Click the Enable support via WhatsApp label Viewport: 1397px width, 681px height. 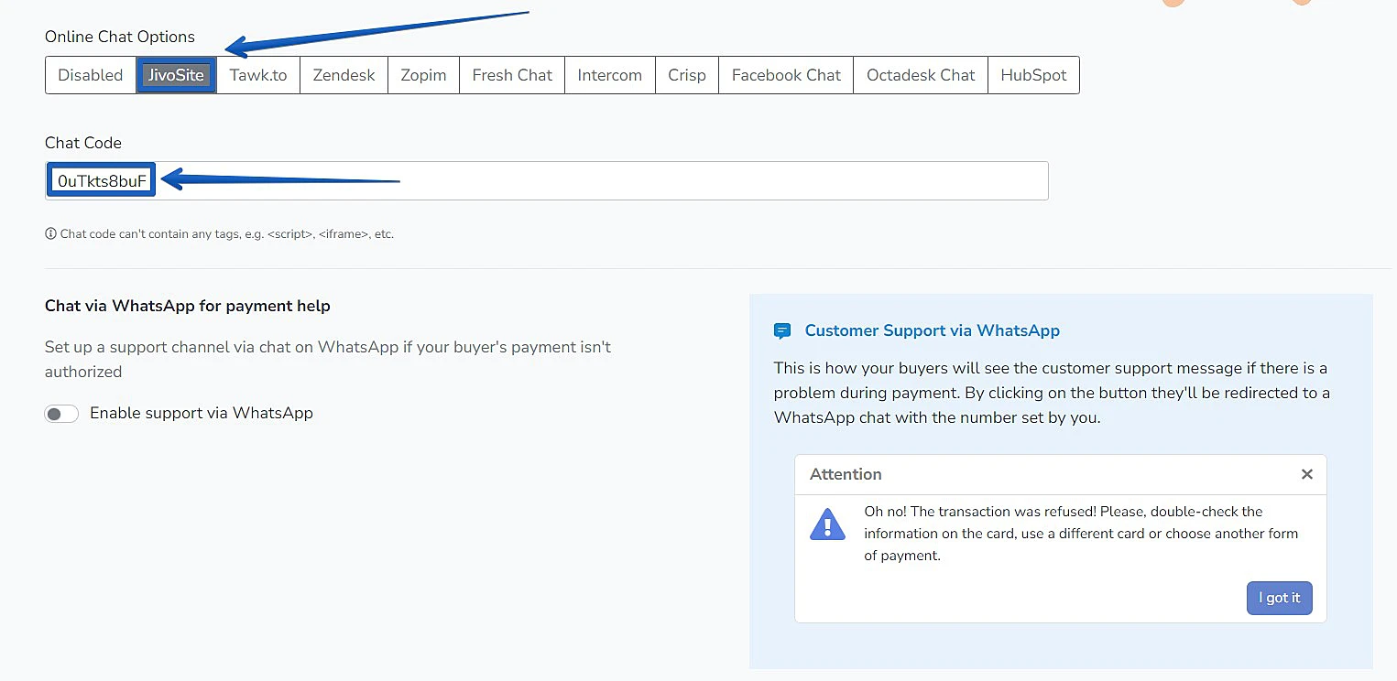(x=202, y=414)
